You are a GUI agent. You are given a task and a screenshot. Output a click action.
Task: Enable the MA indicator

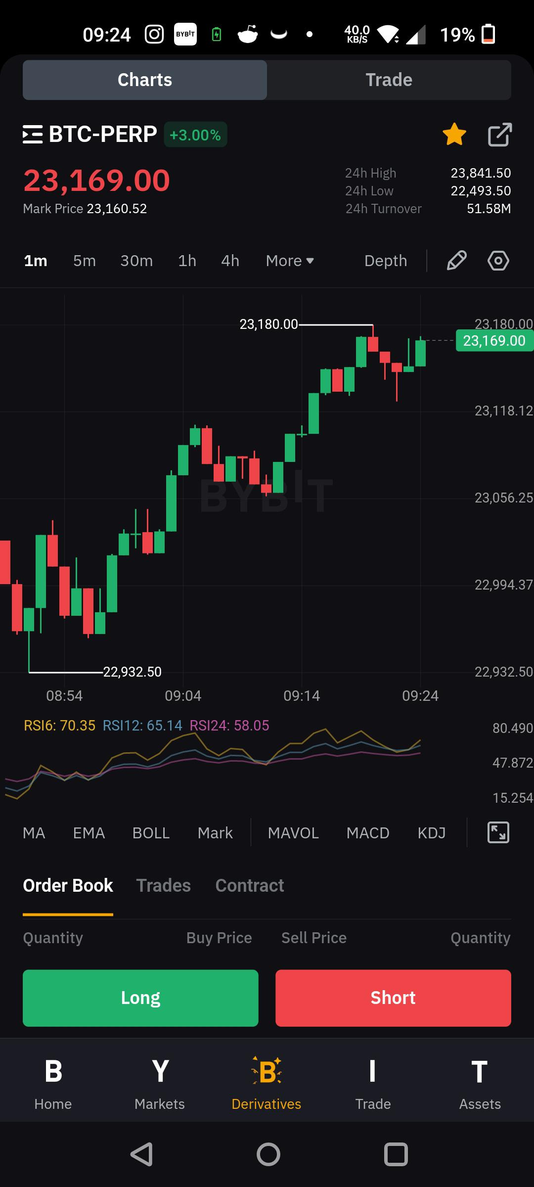pyautogui.click(x=34, y=833)
